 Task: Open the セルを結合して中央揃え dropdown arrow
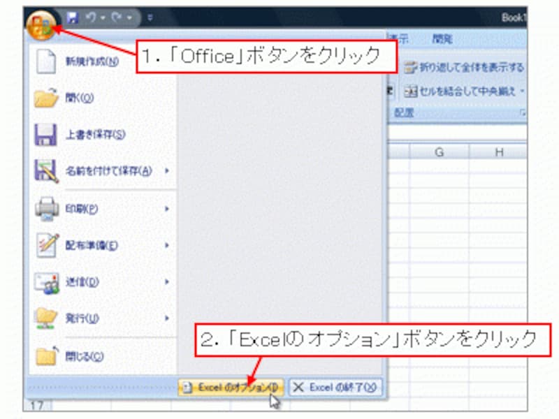click(522, 91)
